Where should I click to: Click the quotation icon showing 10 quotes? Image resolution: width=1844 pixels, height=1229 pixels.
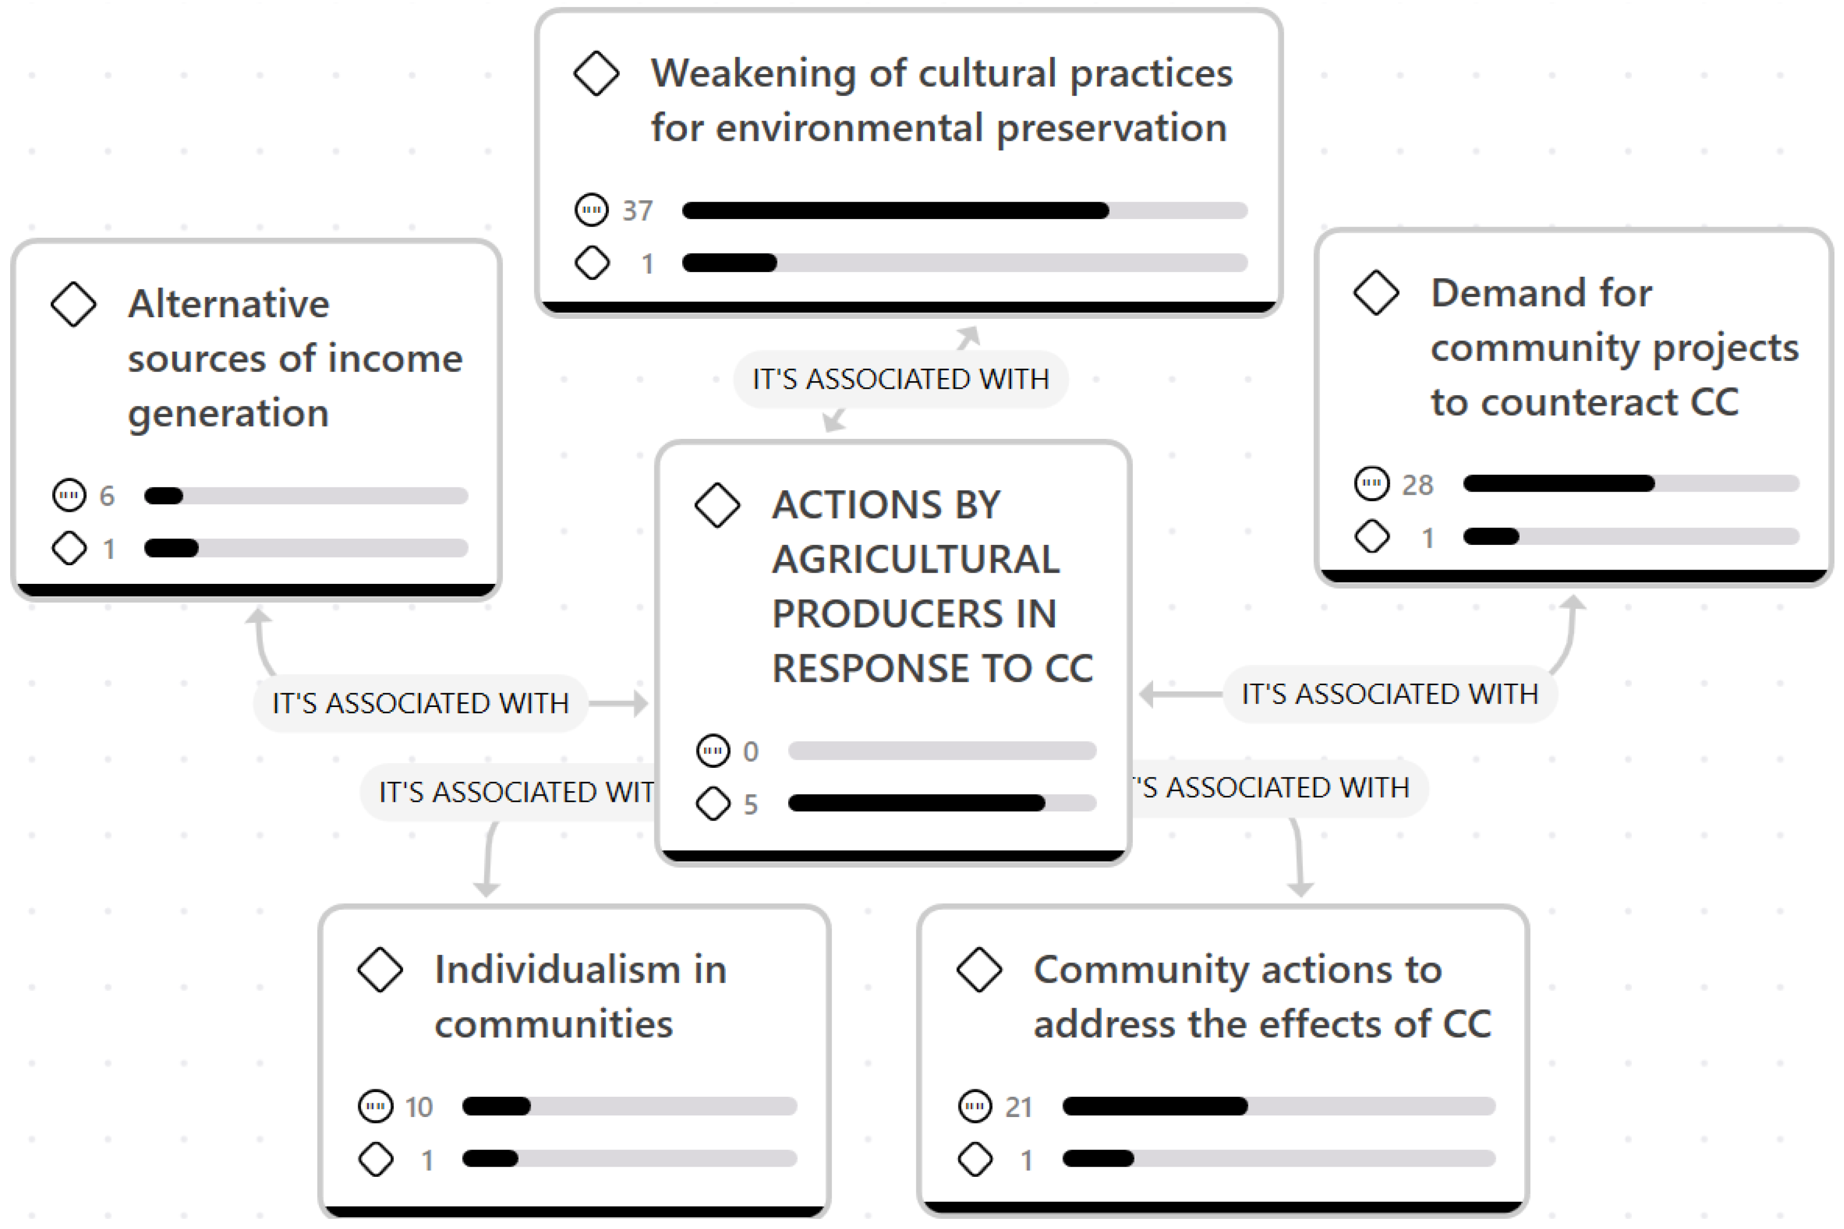[x=376, y=1106]
